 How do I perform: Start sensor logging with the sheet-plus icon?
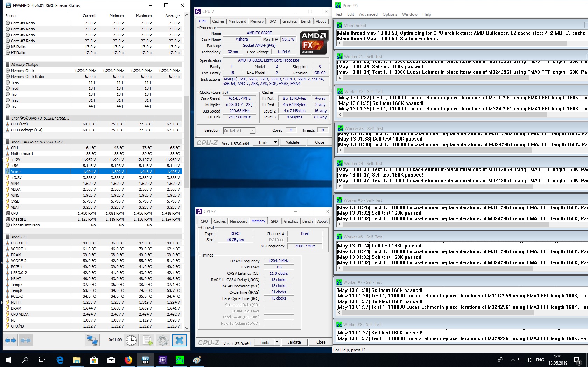point(147,340)
